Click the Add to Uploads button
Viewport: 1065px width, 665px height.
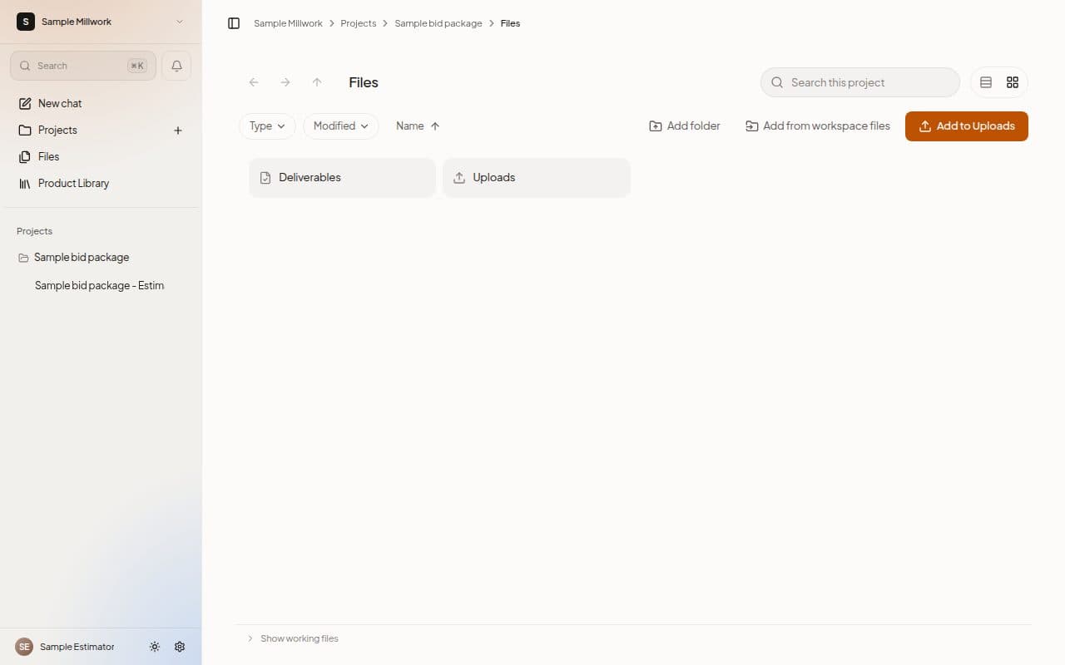[967, 126]
